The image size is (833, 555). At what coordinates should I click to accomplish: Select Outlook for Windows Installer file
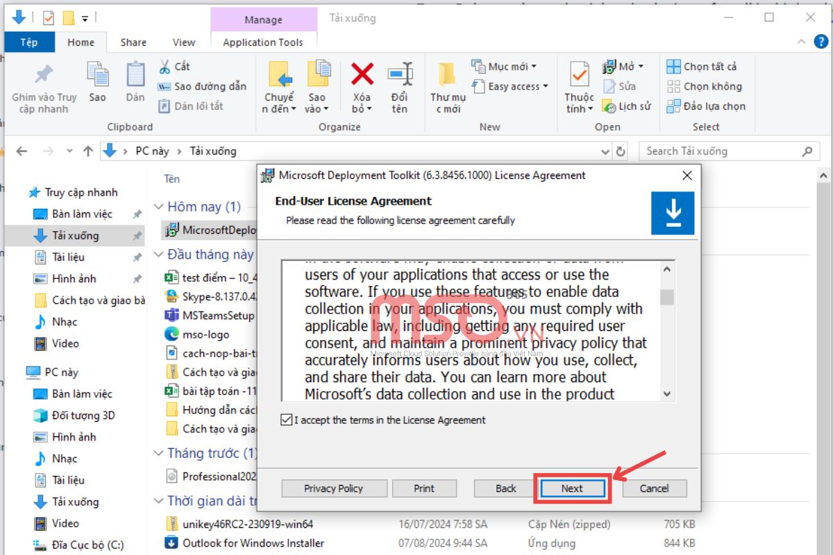(244, 543)
